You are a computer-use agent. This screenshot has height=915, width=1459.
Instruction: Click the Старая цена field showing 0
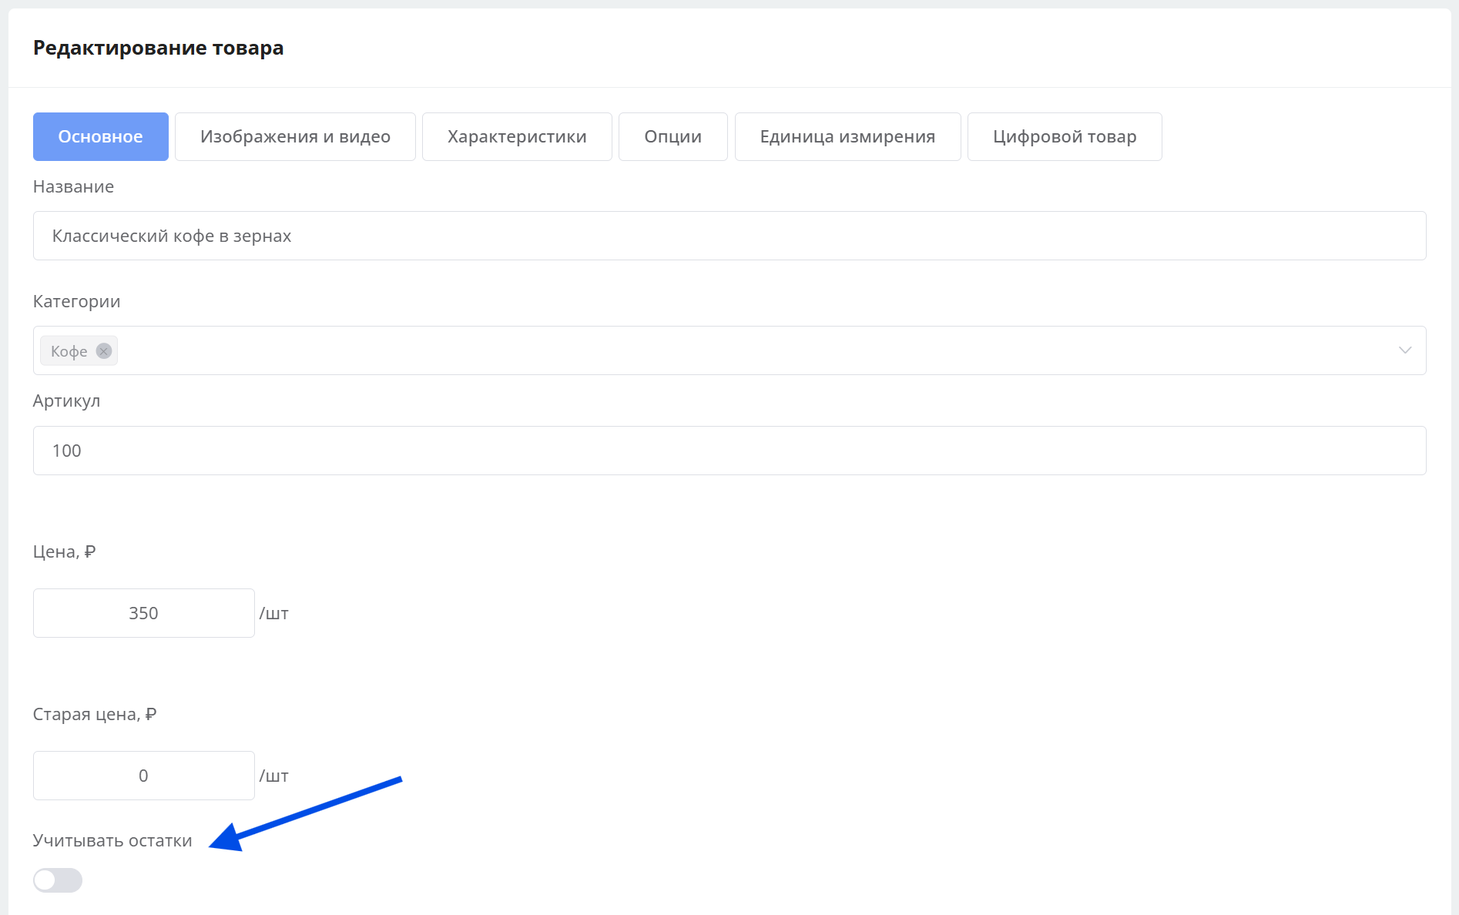click(x=143, y=776)
